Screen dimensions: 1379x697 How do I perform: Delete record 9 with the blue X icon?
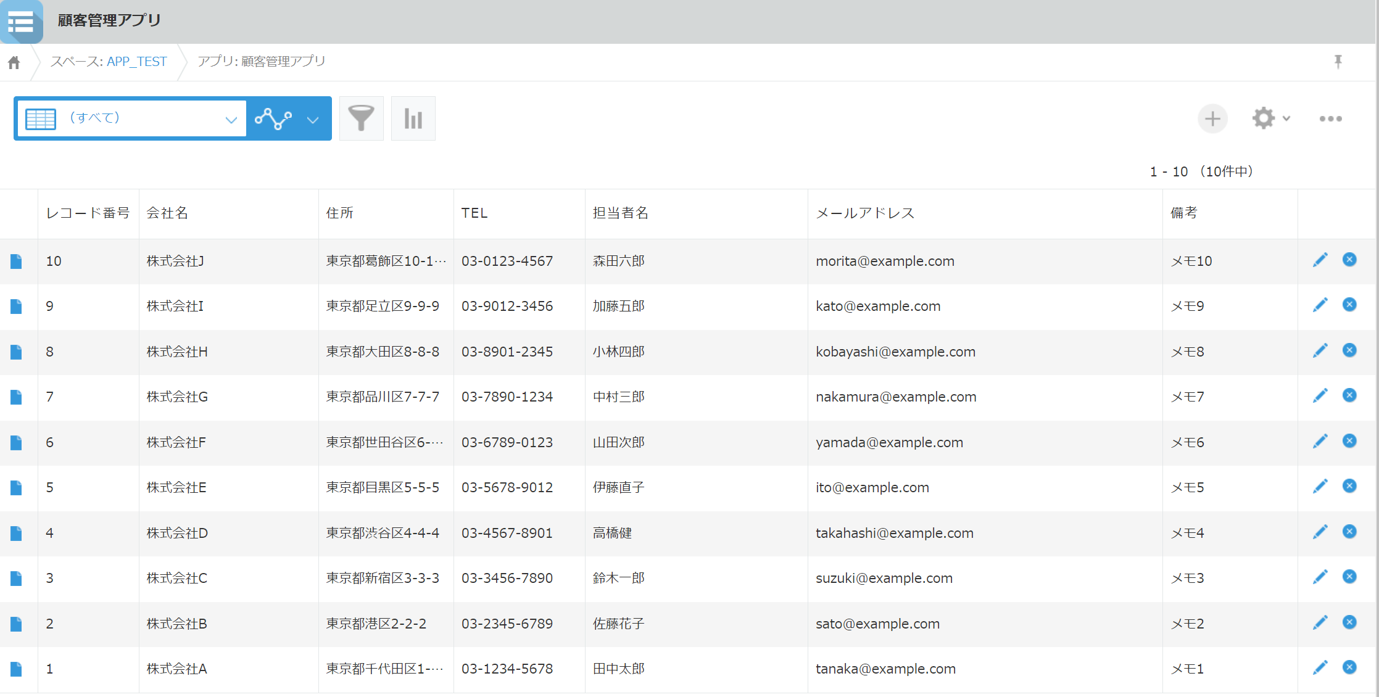tap(1349, 305)
